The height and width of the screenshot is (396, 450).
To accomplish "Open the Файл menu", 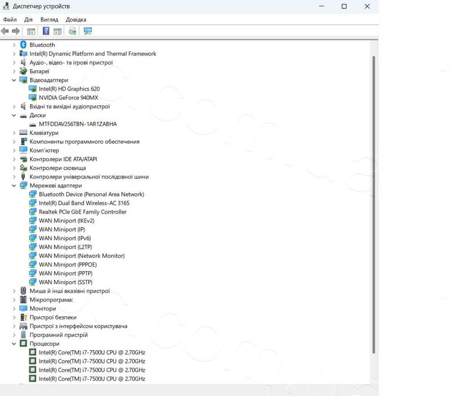I will click(x=10, y=19).
